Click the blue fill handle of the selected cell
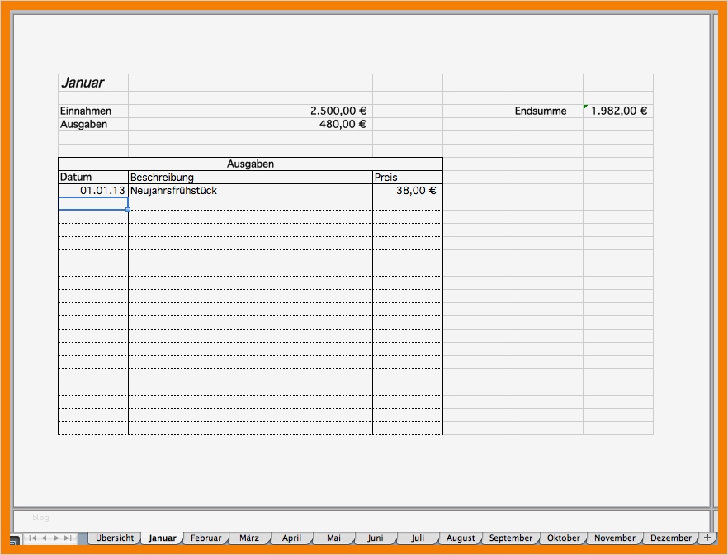The height and width of the screenshot is (555, 728). coord(127,211)
